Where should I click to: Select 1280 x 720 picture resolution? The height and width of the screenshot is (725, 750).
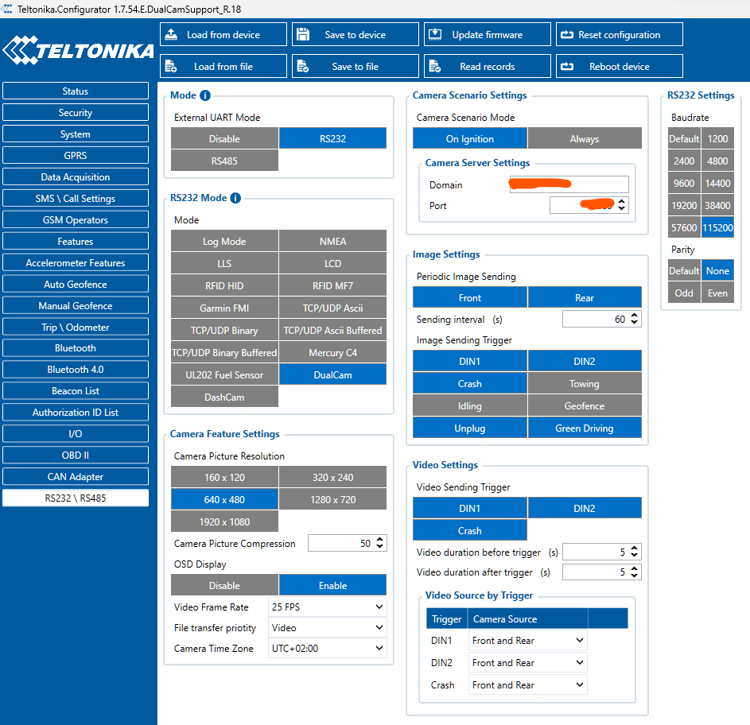333,500
